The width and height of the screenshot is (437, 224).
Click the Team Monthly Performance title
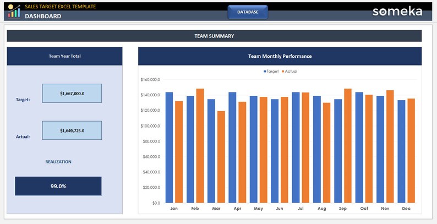coord(280,56)
